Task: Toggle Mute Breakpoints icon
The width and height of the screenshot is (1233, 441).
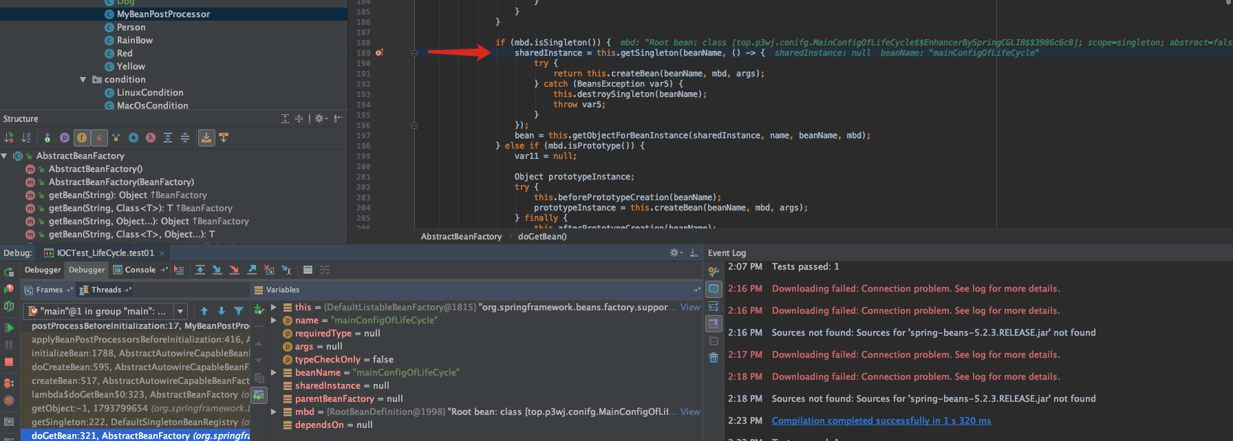Action: coord(9,400)
